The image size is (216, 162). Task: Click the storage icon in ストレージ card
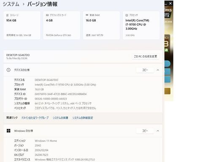coord(8,15)
